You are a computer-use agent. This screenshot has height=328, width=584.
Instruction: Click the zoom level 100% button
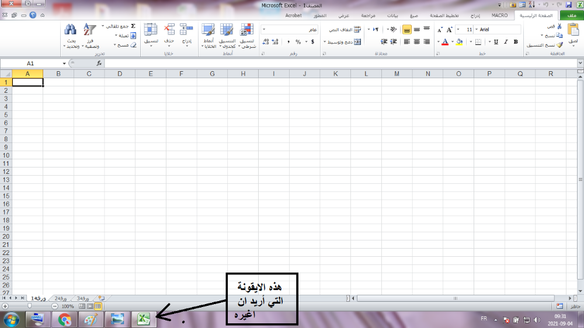67,306
